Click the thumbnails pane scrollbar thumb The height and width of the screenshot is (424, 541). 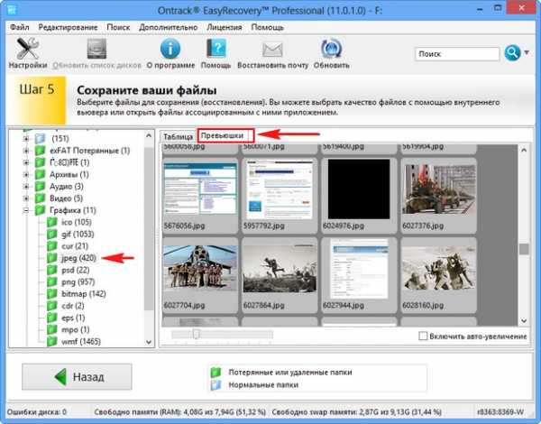(x=524, y=249)
